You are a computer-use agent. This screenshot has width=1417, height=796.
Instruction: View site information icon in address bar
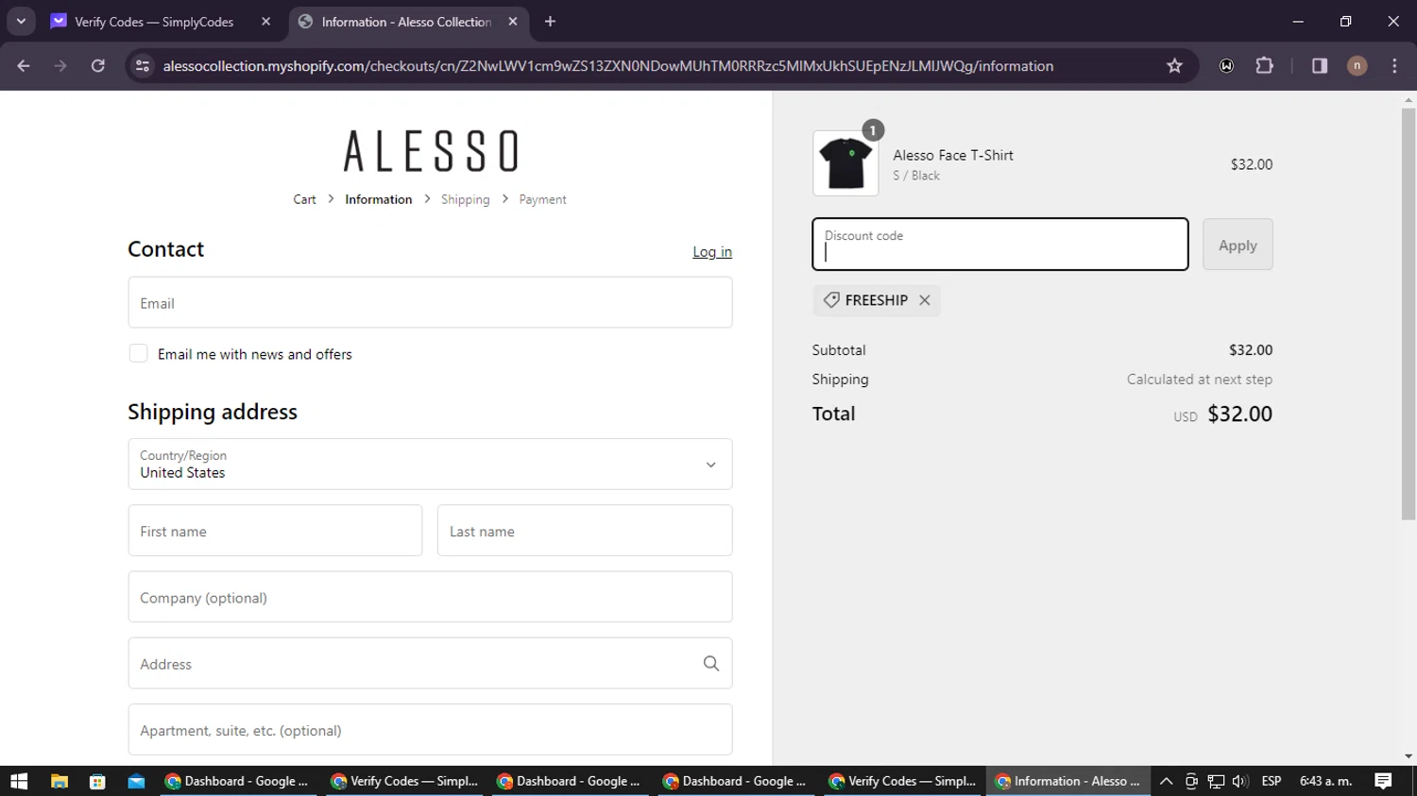point(143,66)
